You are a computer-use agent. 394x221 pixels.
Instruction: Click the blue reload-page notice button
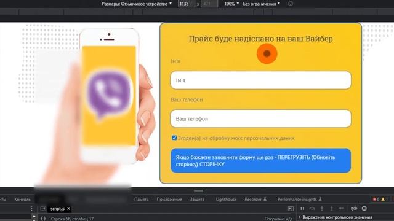point(260,160)
